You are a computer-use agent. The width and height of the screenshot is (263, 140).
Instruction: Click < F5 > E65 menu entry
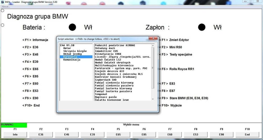30,69
